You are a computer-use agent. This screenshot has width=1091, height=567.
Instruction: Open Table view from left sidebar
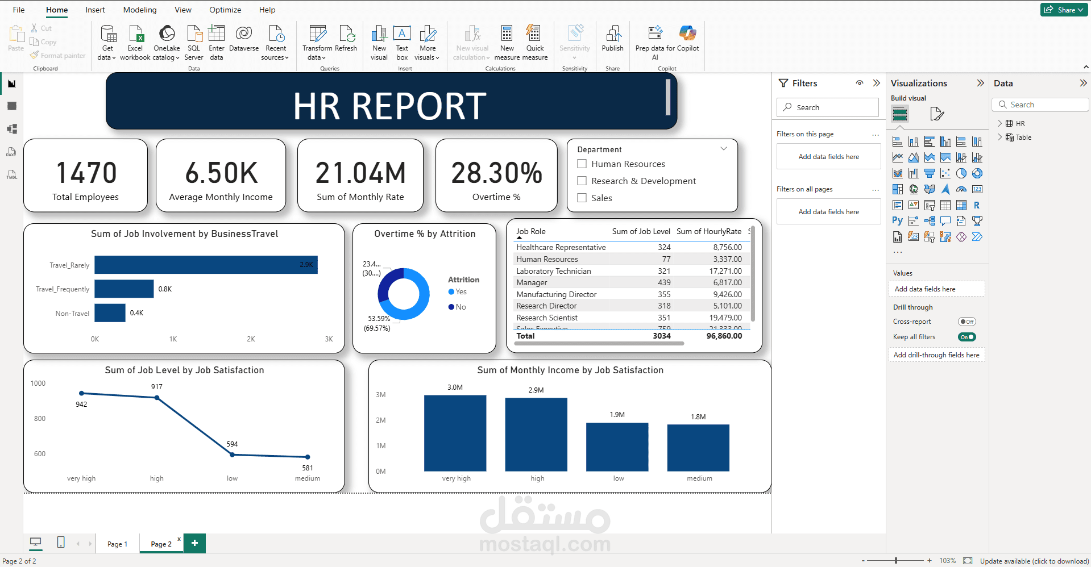coord(11,106)
